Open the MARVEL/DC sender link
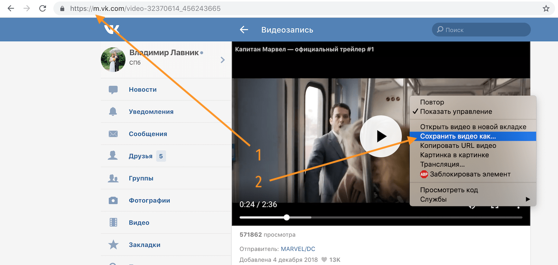Image resolution: width=558 pixels, height=265 pixels. click(298, 249)
